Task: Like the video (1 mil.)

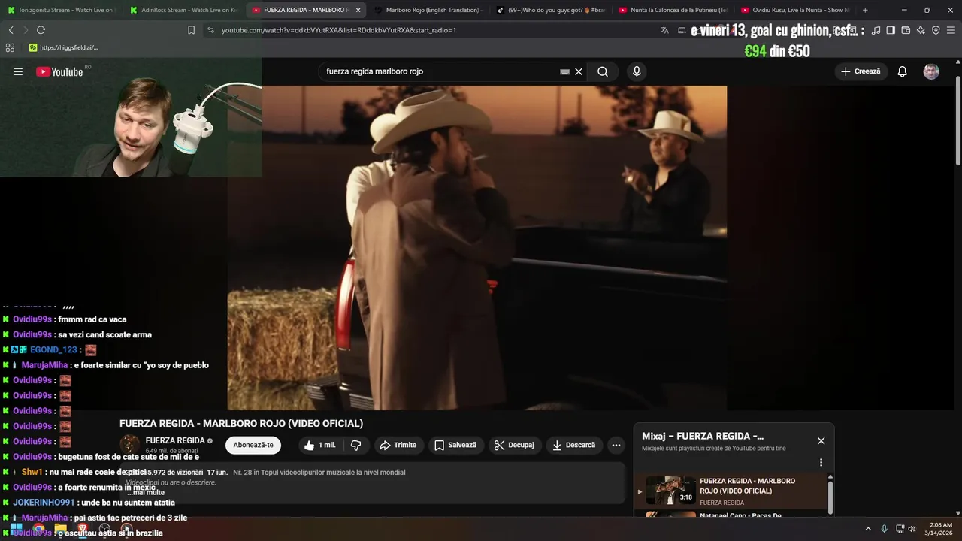Action: 319,445
